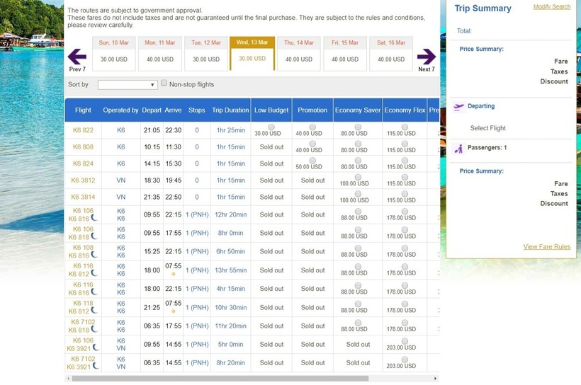Click the Modify Search link
581x385 pixels.
551,7
